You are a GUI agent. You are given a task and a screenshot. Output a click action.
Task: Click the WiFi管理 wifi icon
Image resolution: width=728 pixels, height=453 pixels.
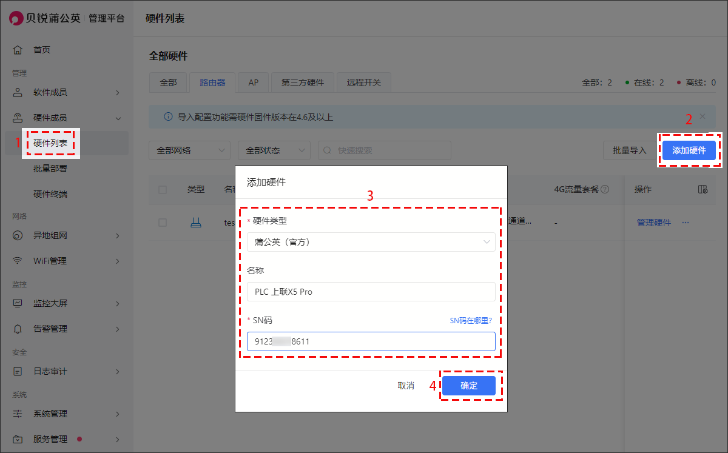18,261
